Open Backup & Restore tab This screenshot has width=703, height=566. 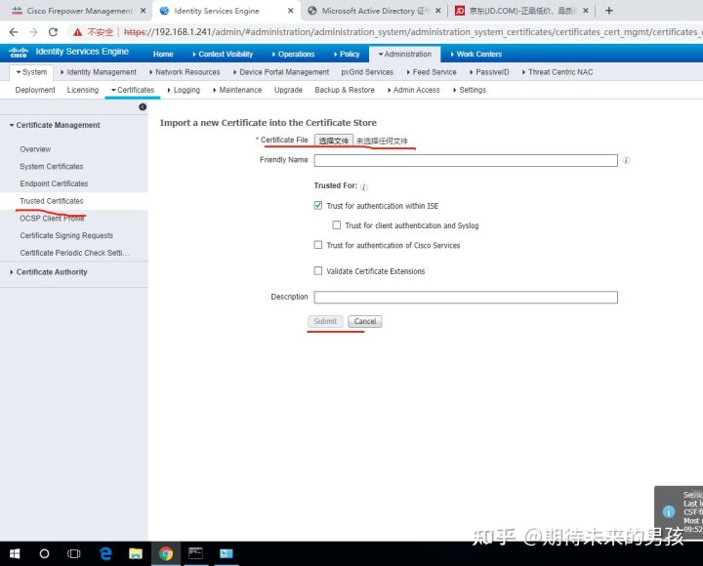click(x=345, y=90)
